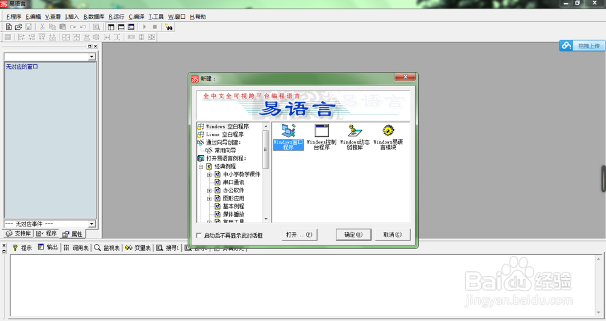Switch to the 搜寻1 tab

(x=168, y=248)
